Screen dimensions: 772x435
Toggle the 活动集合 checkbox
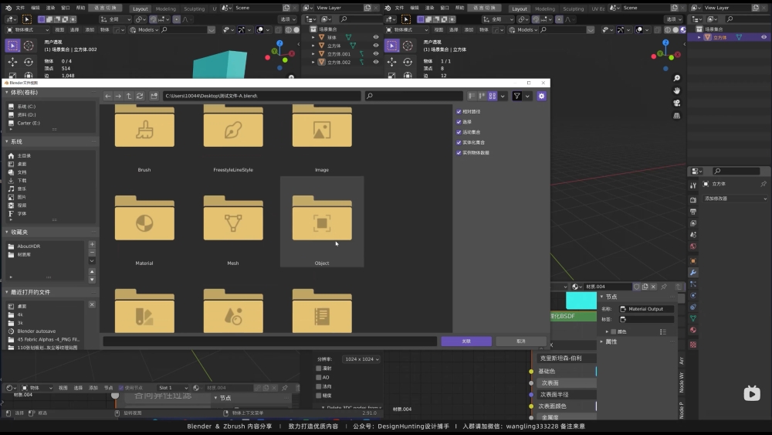pos(459,132)
